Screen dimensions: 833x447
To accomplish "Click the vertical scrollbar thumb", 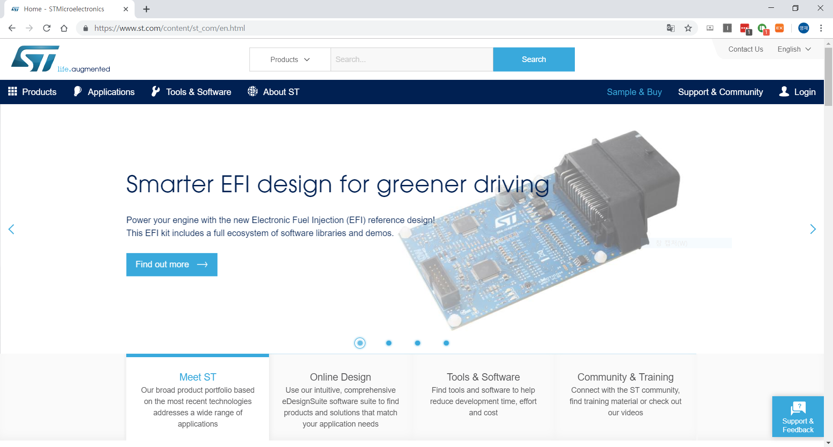I will [828, 76].
